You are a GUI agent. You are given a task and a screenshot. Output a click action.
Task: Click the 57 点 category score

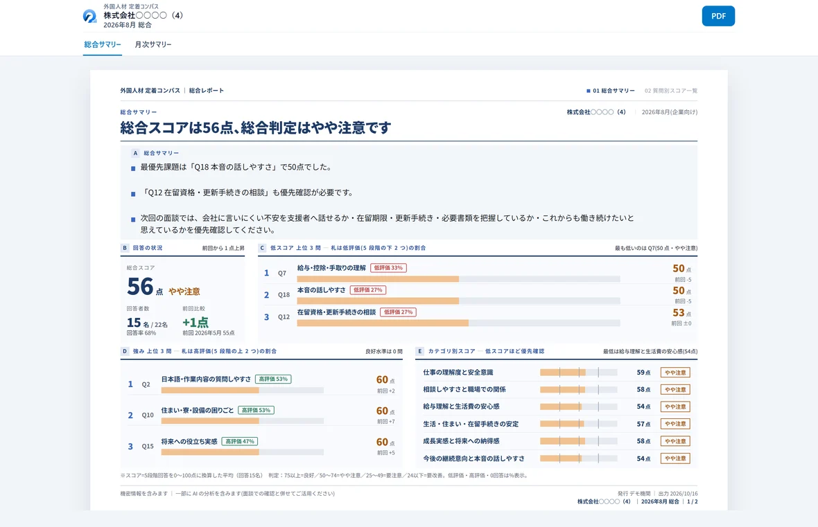click(643, 425)
